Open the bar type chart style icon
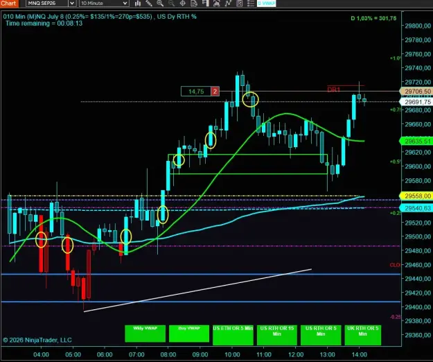Viewport: 433px width, 362px height. click(138, 3)
